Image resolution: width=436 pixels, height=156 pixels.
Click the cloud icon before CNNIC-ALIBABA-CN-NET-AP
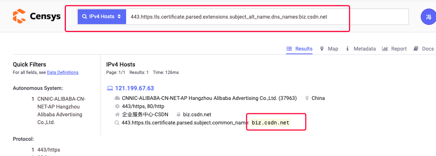point(117,98)
